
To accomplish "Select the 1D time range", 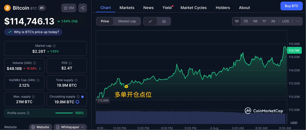I will tap(237, 21).
